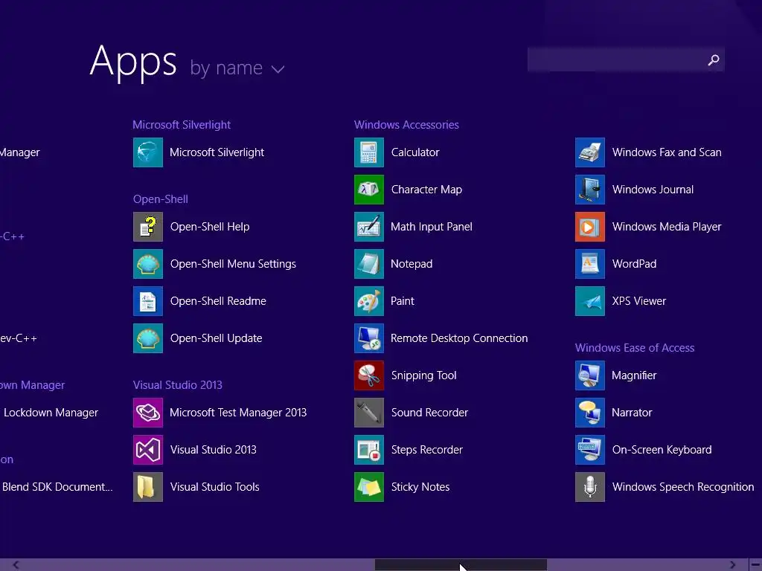This screenshot has width=762, height=571.
Task: Open the Open-Shell Readme document icon
Action: tap(148, 301)
